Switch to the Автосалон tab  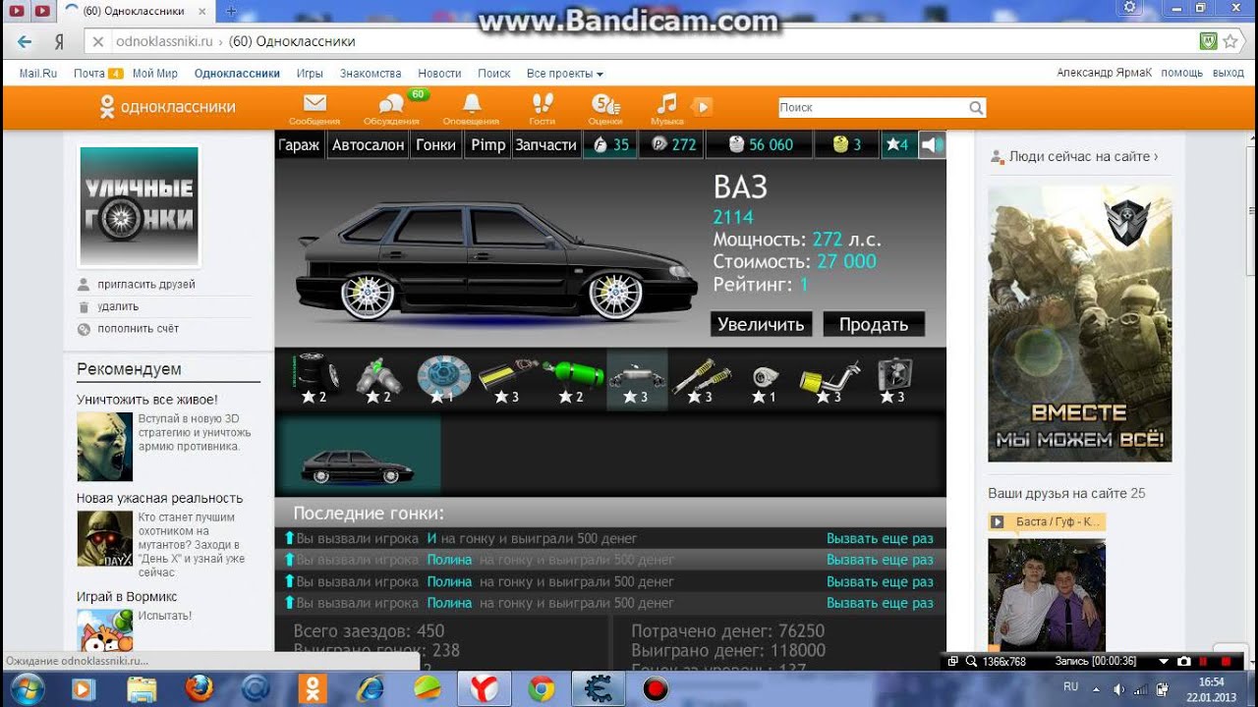coord(368,144)
